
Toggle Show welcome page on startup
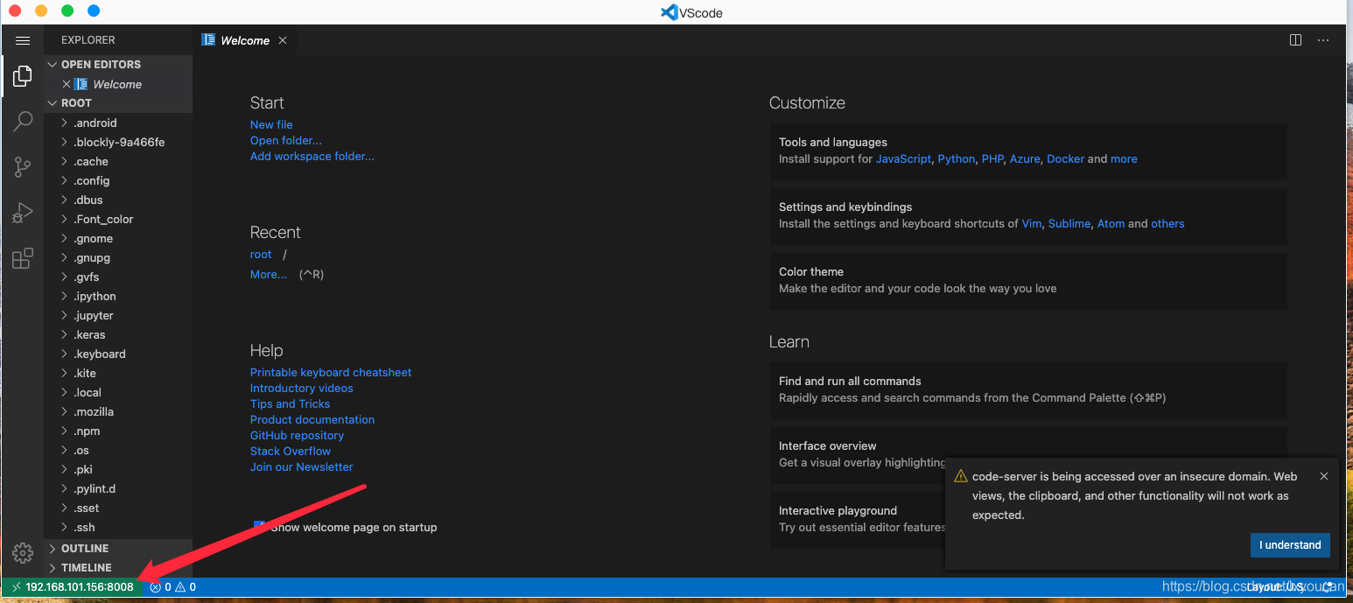[259, 527]
